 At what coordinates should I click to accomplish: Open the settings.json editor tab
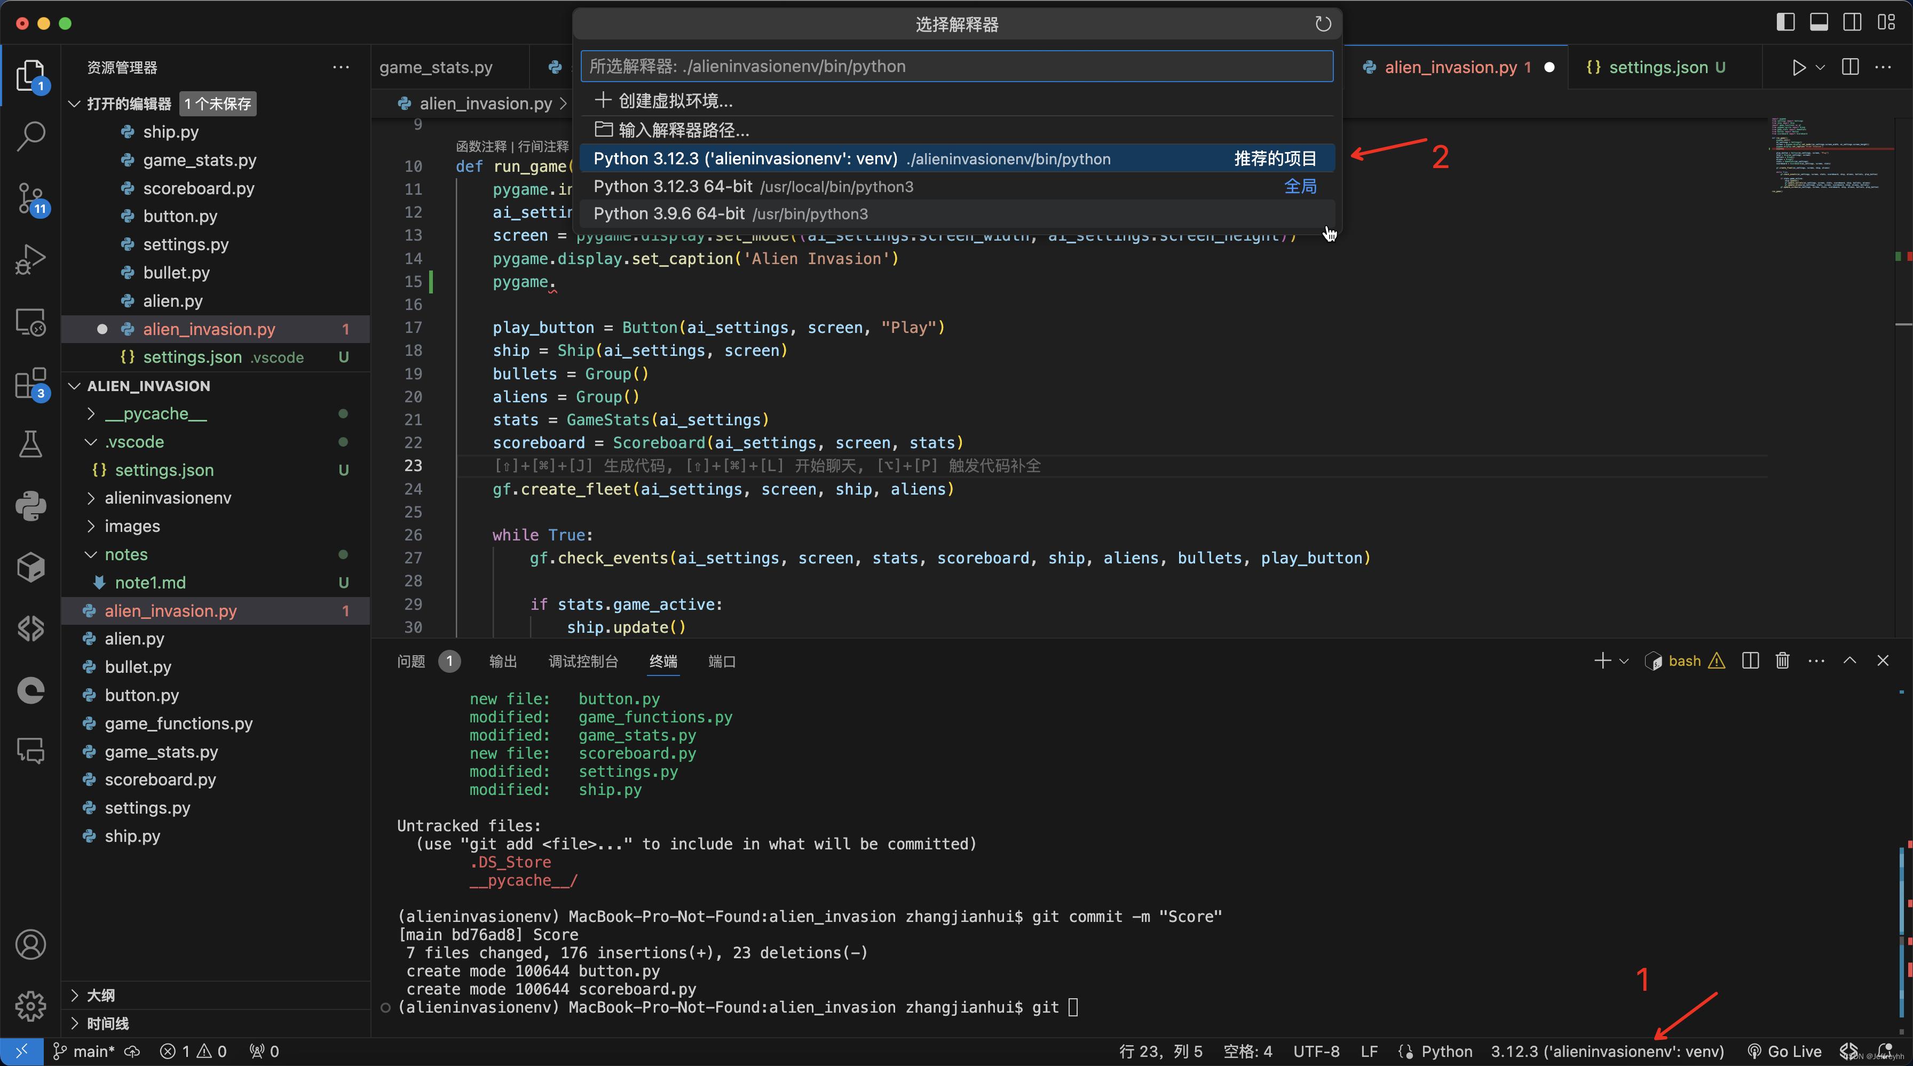[1657, 67]
